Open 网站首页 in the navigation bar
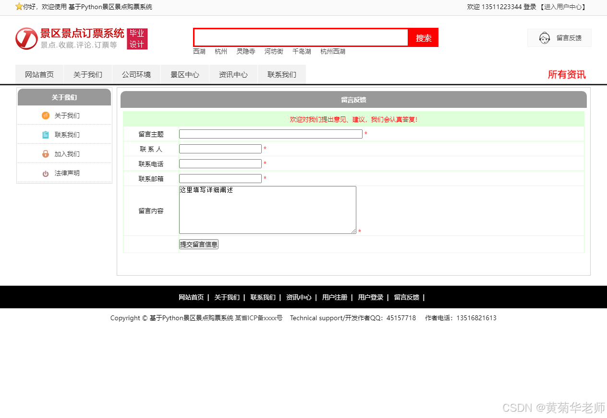The width and height of the screenshot is (607, 418). (x=39, y=75)
